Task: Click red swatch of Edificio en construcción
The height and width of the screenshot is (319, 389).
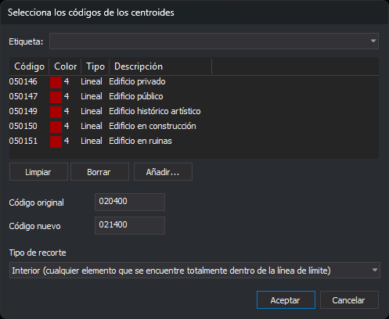Action: [x=56, y=127]
